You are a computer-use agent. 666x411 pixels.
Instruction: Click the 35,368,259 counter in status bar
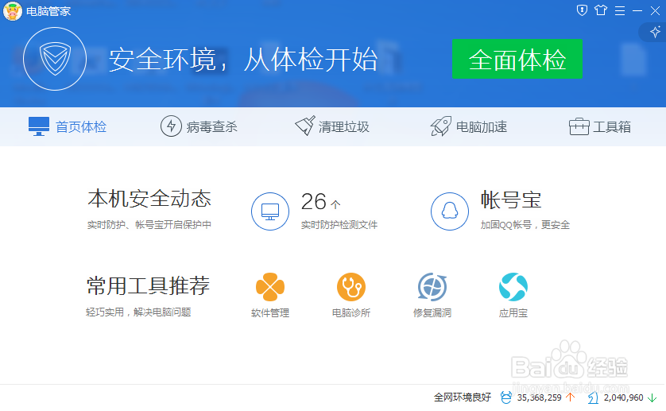point(539,397)
